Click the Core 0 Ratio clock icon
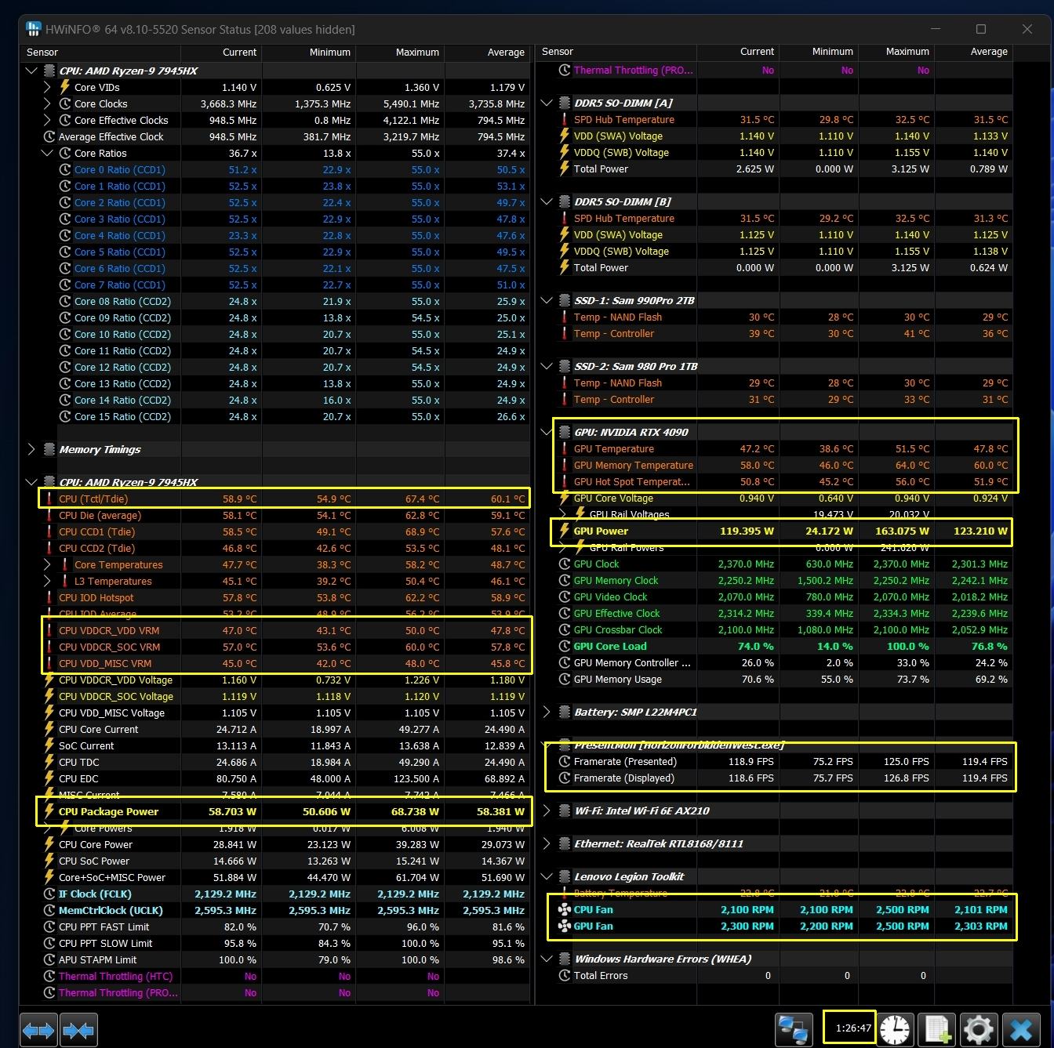The height and width of the screenshot is (1048, 1054). point(64,170)
